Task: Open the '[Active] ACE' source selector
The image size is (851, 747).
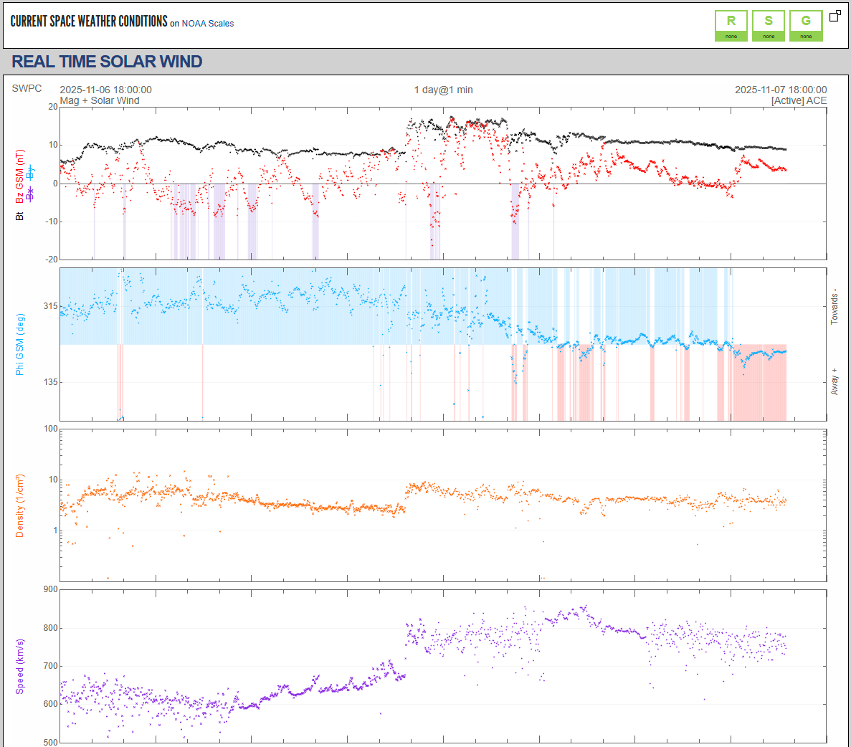Action: click(799, 100)
